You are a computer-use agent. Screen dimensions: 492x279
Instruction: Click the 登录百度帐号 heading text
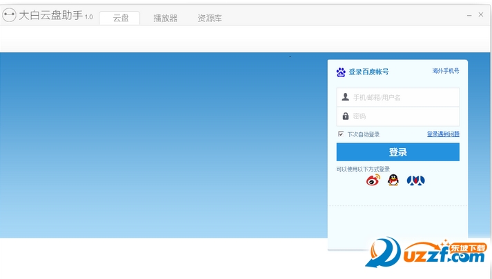click(368, 72)
